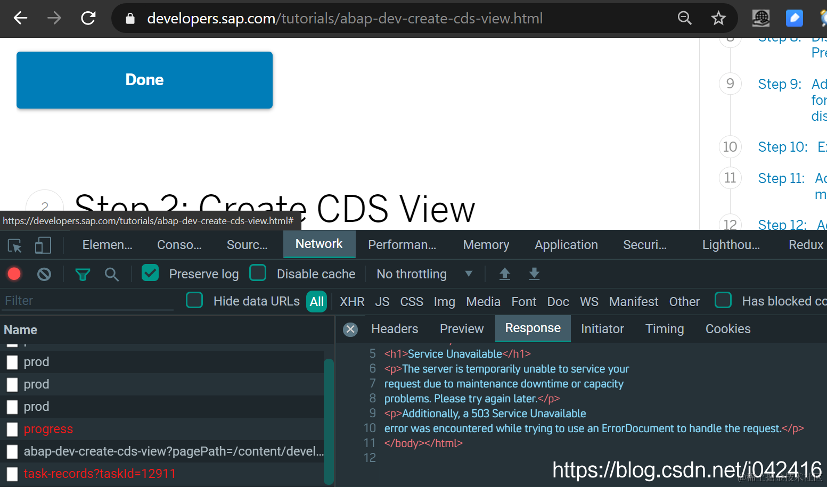827x487 pixels.
Task: Jump to Step 10 in sidebar
Action: pyautogui.click(x=783, y=147)
